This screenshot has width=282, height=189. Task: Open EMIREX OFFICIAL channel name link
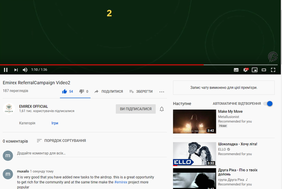click(x=33, y=107)
